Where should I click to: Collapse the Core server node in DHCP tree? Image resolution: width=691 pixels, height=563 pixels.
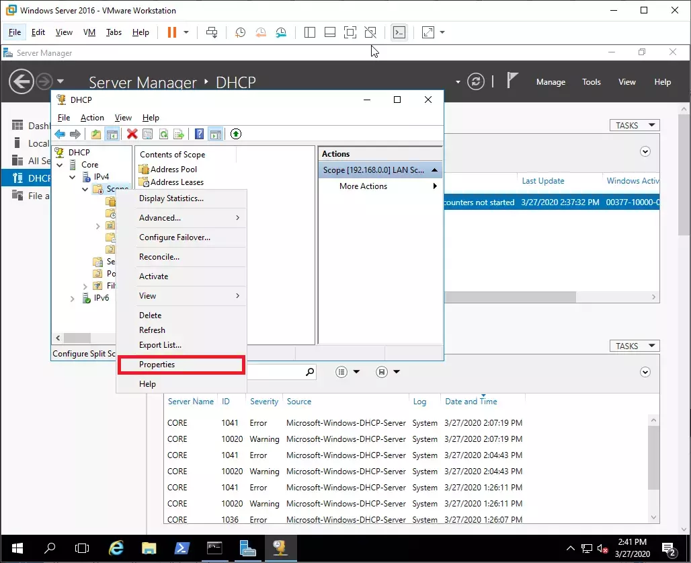(60, 165)
